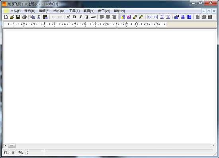219x158 pixels.
Task: Cut the selection with the scissors icon
Action: click(x=39, y=17)
